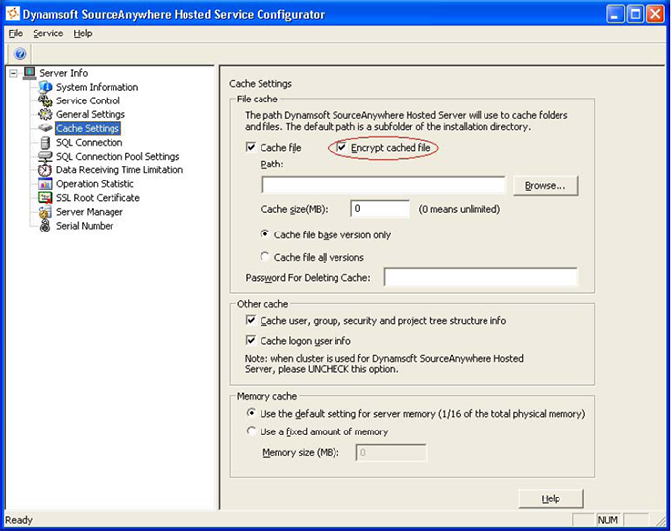Open the Service menu

coord(47,33)
